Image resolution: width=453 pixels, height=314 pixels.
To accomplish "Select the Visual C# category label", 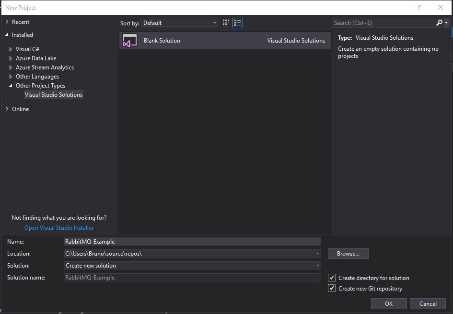I will [x=27, y=49].
